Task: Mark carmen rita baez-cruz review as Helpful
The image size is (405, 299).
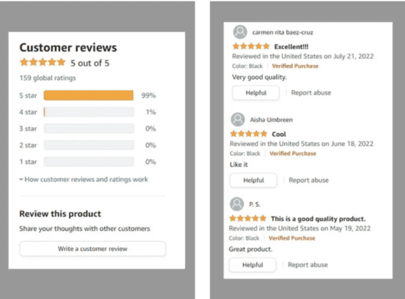Action: (x=256, y=93)
